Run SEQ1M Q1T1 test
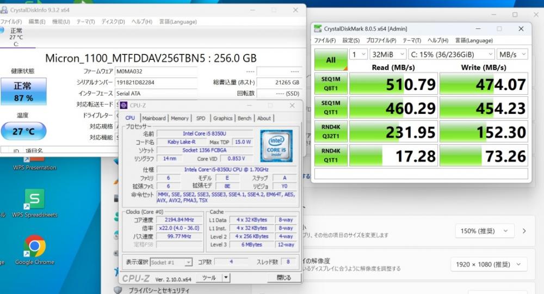Screen dimensions: 544x294 331,108
